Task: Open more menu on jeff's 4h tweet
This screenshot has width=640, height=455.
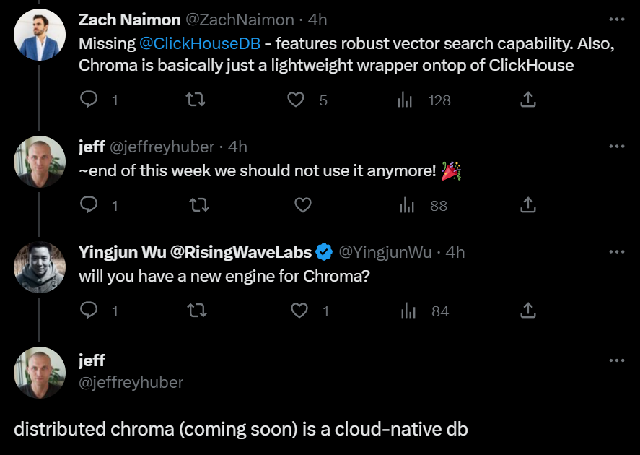Action: coord(616,146)
